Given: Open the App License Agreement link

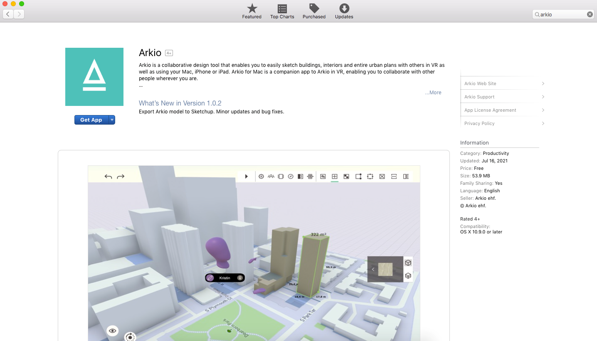Looking at the screenshot, I should [490, 110].
